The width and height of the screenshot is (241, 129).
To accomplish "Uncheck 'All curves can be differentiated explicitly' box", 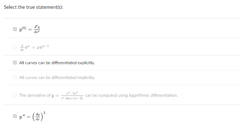I will point(15,63).
